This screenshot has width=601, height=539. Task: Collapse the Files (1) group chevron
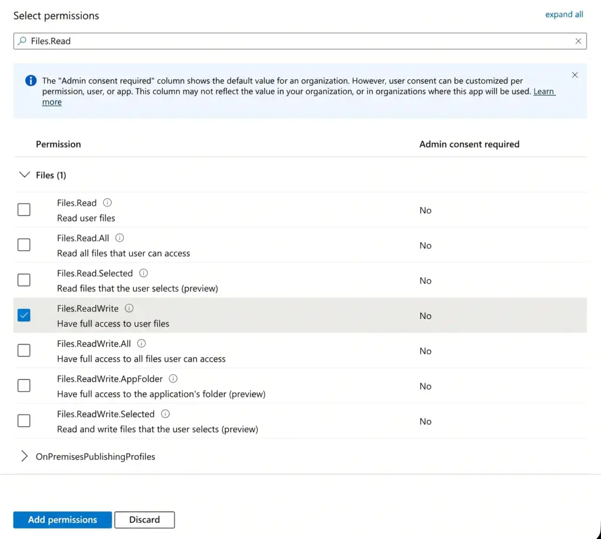click(x=25, y=175)
